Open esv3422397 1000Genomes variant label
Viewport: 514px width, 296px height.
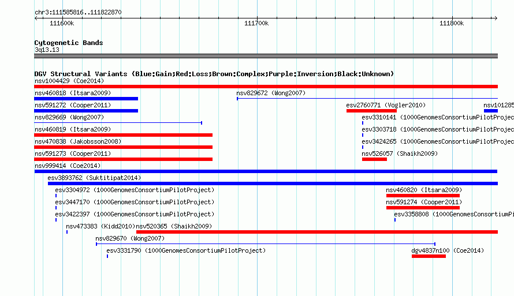click(x=135, y=214)
